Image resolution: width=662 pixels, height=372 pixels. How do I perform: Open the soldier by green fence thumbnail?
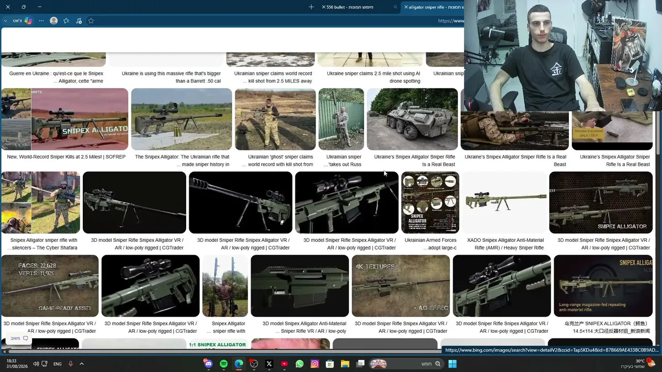pos(341,119)
